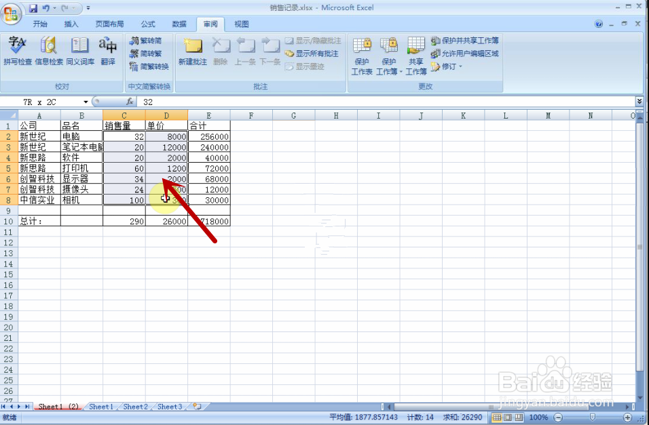Image resolution: width=649 pixels, height=425 pixels.
Task: Convert Traditional to Simplified (繁转简)
Action: [146, 41]
